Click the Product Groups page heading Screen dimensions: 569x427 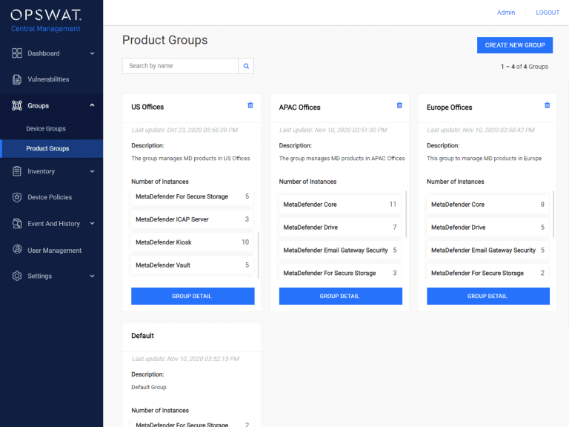[x=164, y=40]
